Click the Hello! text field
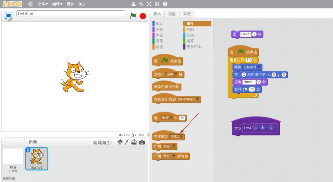Viewport: 333px width, 182px height. pyautogui.click(x=246, y=34)
